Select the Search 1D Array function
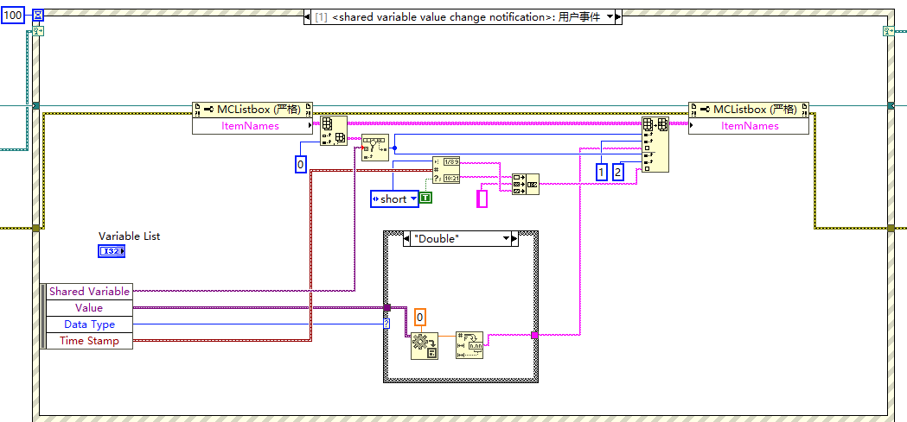This screenshot has height=422, width=907. coord(375,148)
